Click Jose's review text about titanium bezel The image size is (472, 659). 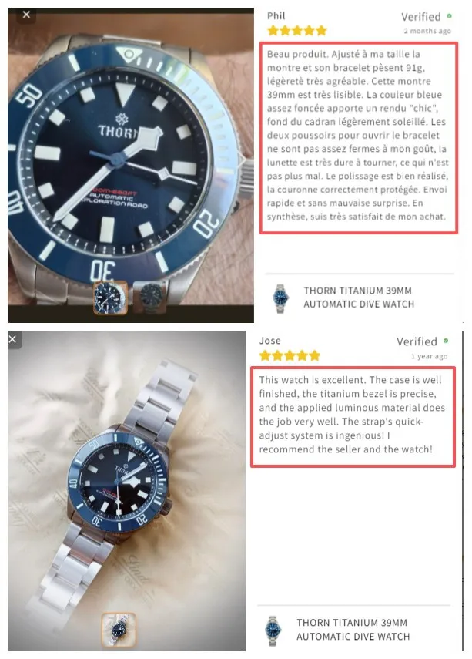pyautogui.click(x=352, y=415)
